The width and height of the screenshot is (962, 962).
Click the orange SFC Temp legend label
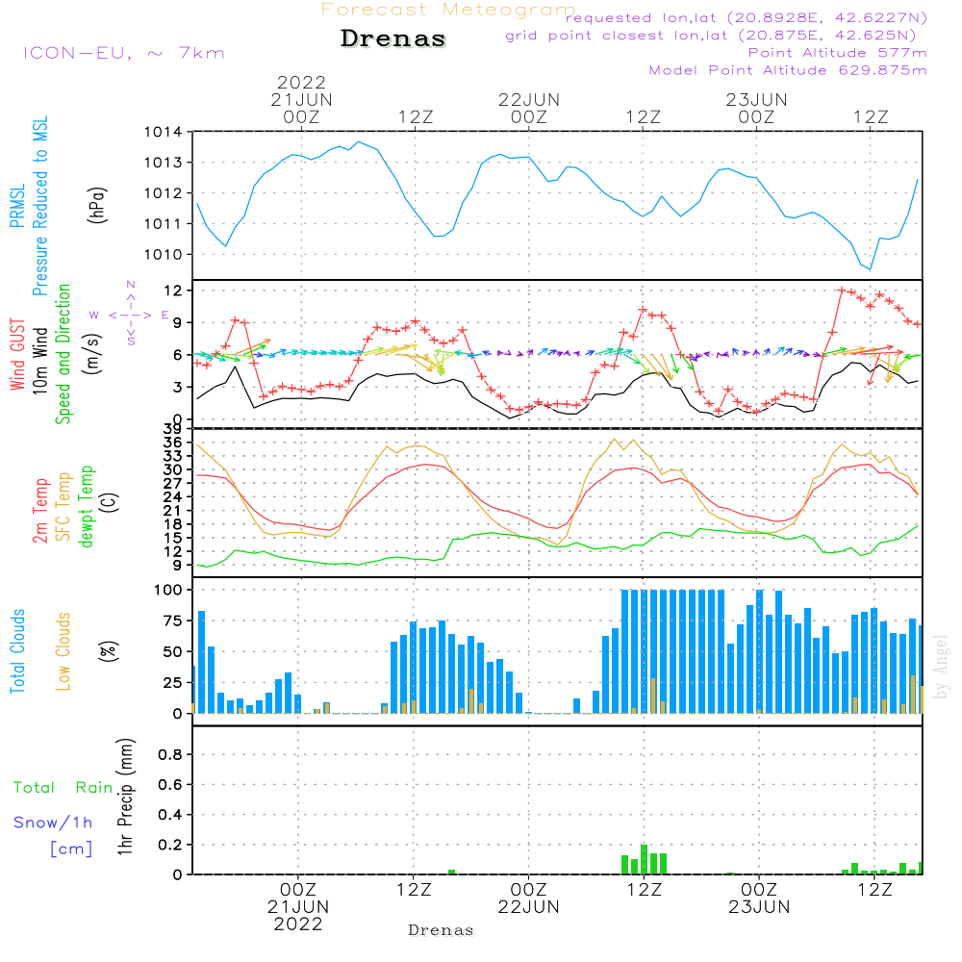point(63,506)
